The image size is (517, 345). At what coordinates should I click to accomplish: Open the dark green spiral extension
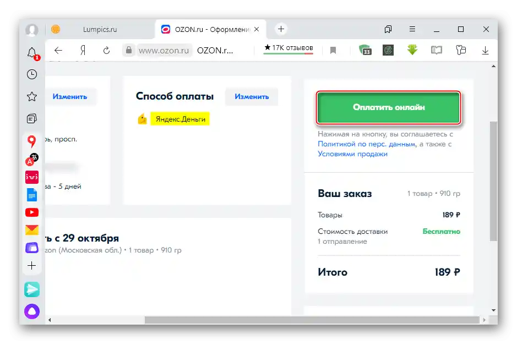(x=388, y=50)
